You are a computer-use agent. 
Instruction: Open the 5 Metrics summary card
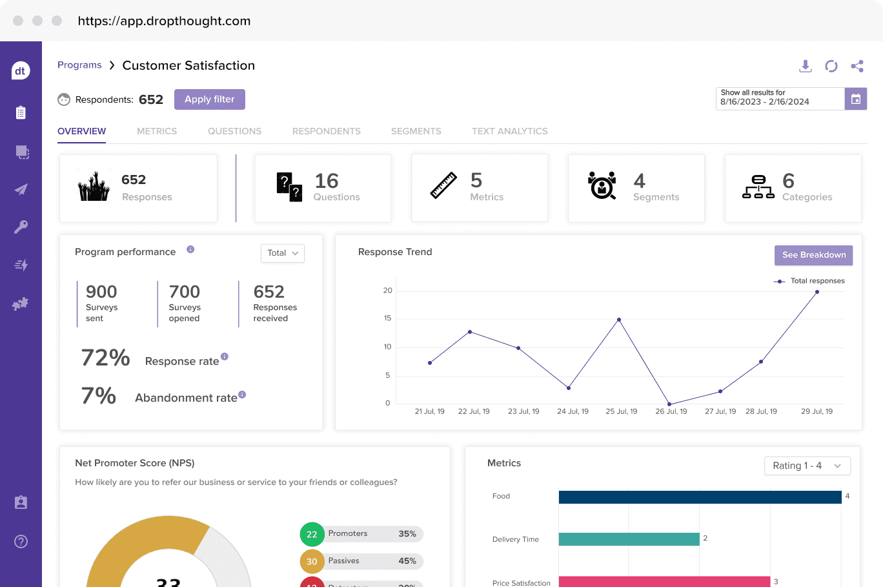(480, 188)
